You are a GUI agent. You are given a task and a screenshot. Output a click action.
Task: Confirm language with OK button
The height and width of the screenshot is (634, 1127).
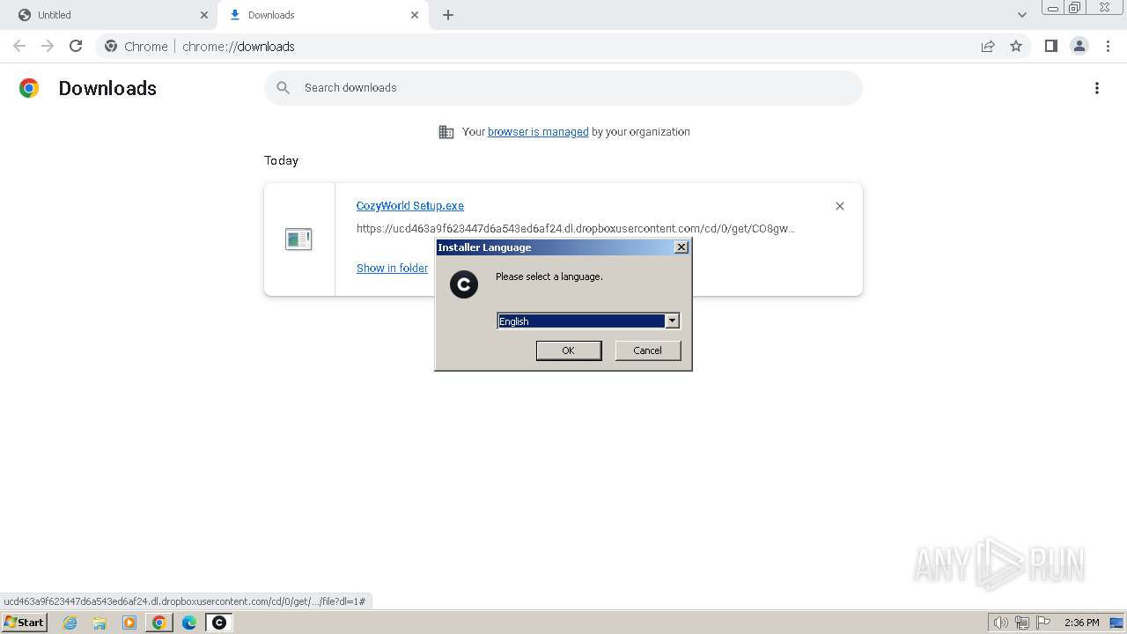[569, 350]
